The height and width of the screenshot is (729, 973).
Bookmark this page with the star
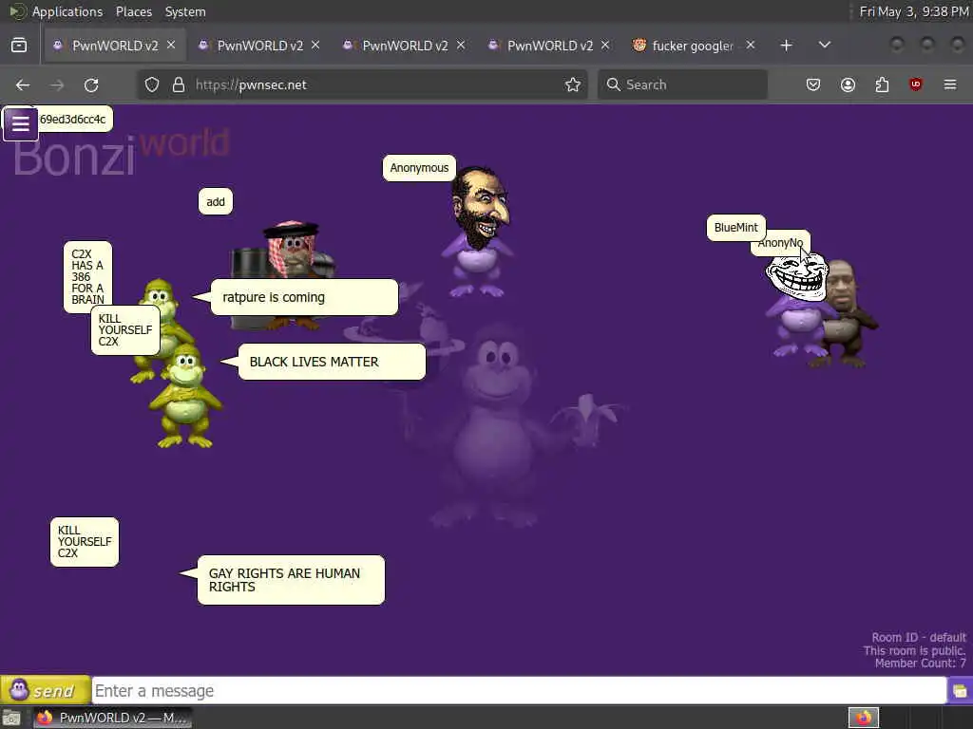[573, 84]
